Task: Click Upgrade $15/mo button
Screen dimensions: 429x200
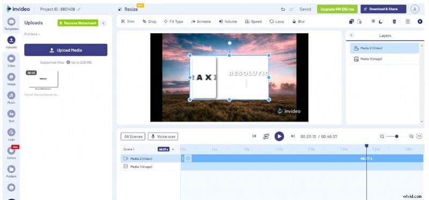Action: click(337, 9)
